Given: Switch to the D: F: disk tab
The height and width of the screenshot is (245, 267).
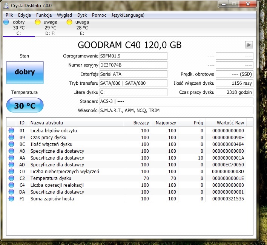Looking at the screenshot, I should click(x=51, y=28).
